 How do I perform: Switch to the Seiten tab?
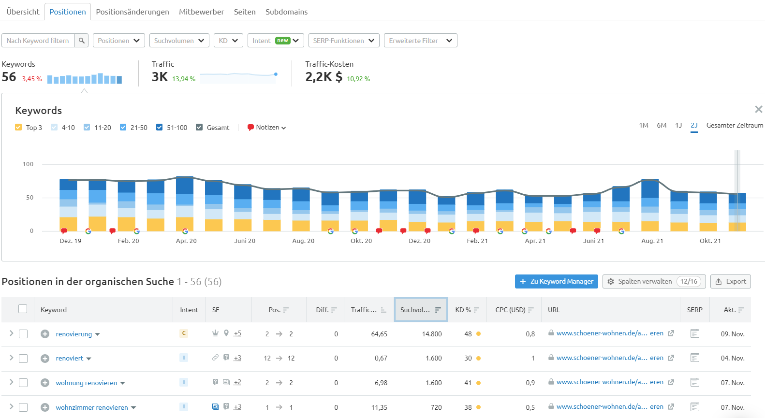(x=245, y=12)
